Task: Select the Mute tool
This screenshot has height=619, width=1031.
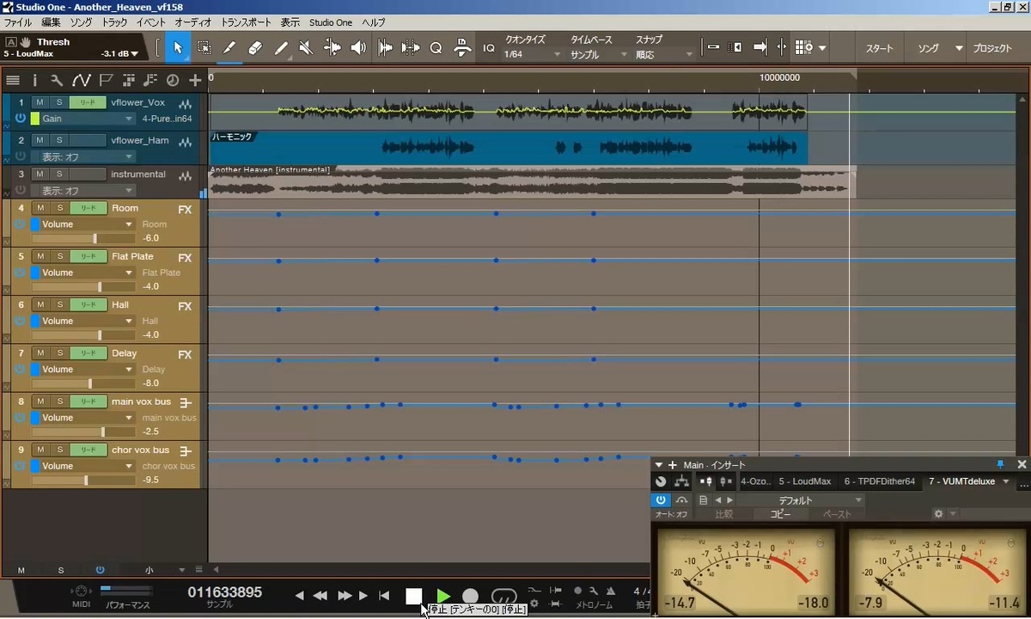Action: [306, 48]
